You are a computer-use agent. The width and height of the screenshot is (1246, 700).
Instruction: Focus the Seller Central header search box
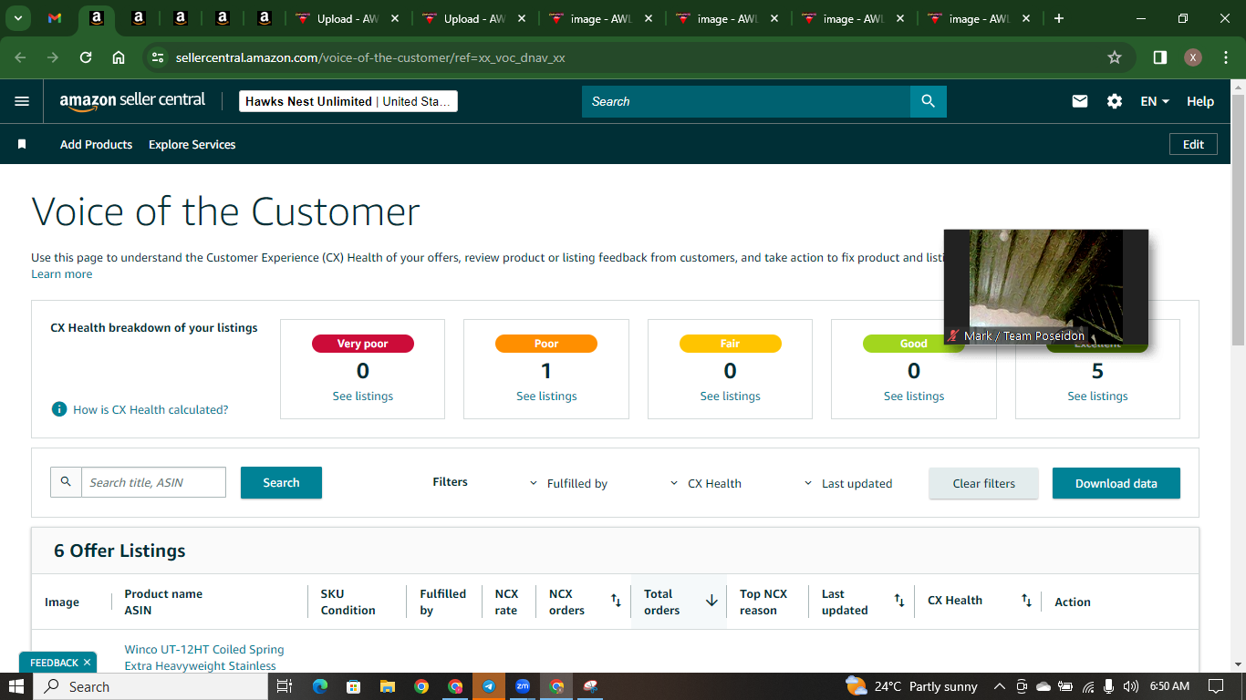point(746,101)
